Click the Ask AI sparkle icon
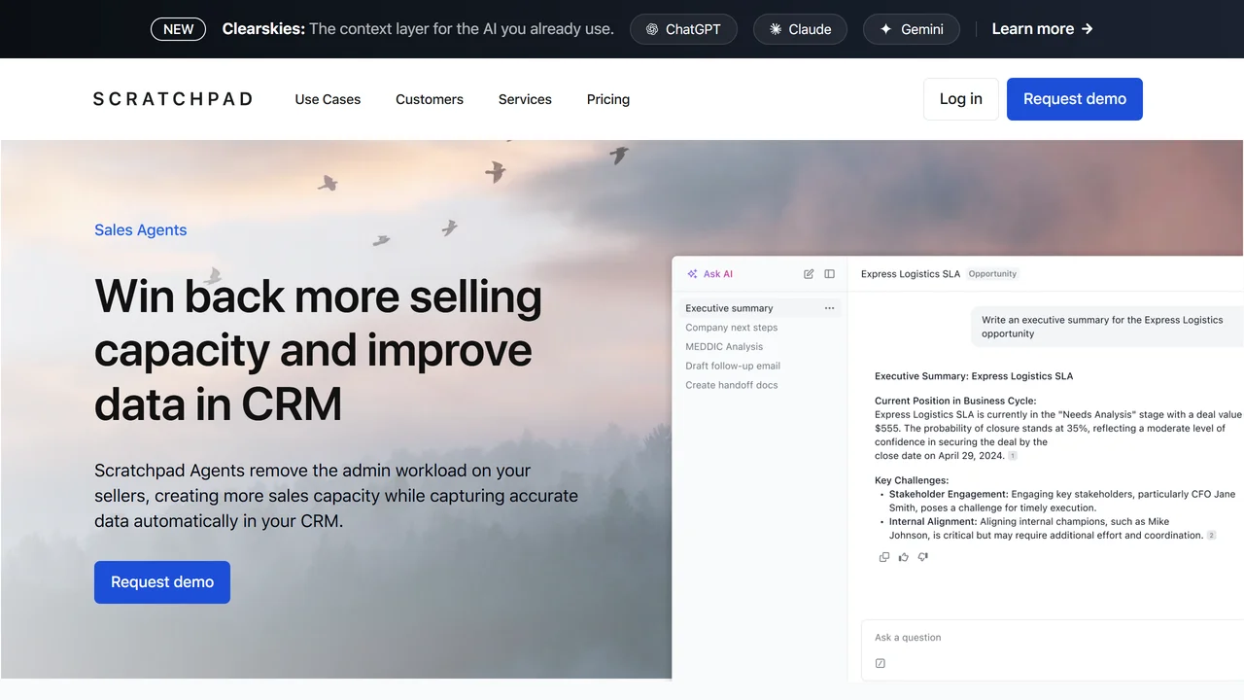The width and height of the screenshot is (1244, 700). click(693, 274)
